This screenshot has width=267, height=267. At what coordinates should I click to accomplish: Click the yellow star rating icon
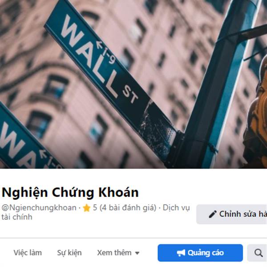[86, 208]
